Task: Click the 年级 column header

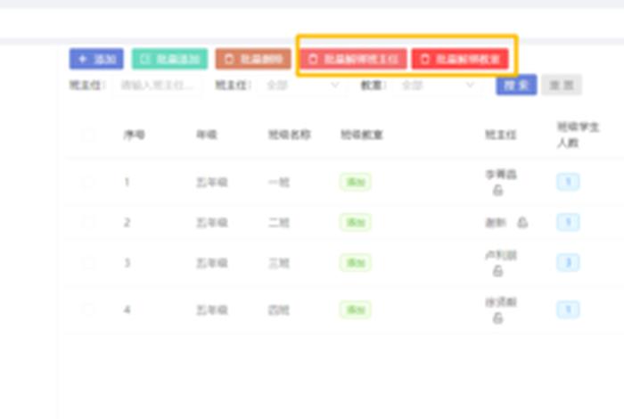Action: [207, 136]
